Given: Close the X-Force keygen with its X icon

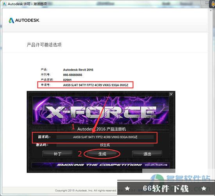Looking at the screenshot, I should click(171, 94).
